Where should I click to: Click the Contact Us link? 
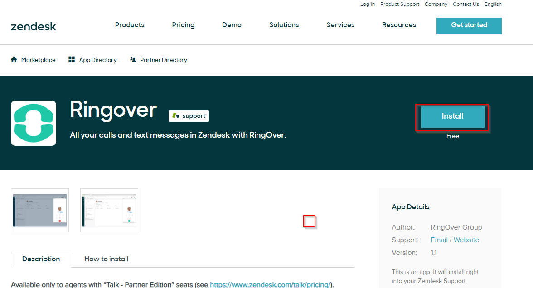point(466,4)
